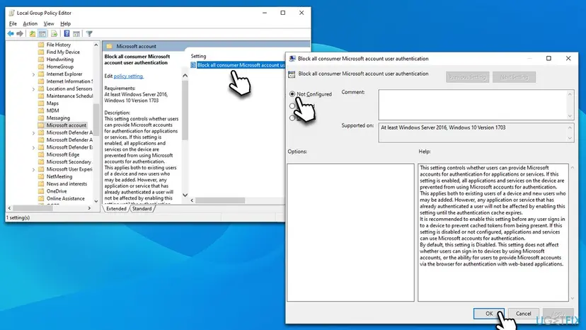This screenshot has width=586, height=330.
Task: Click the policy icon beside the dialog heading
Action: [x=292, y=74]
